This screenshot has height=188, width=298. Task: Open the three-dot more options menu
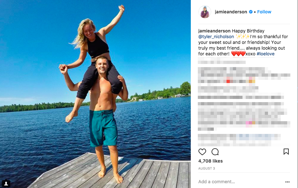287,182
